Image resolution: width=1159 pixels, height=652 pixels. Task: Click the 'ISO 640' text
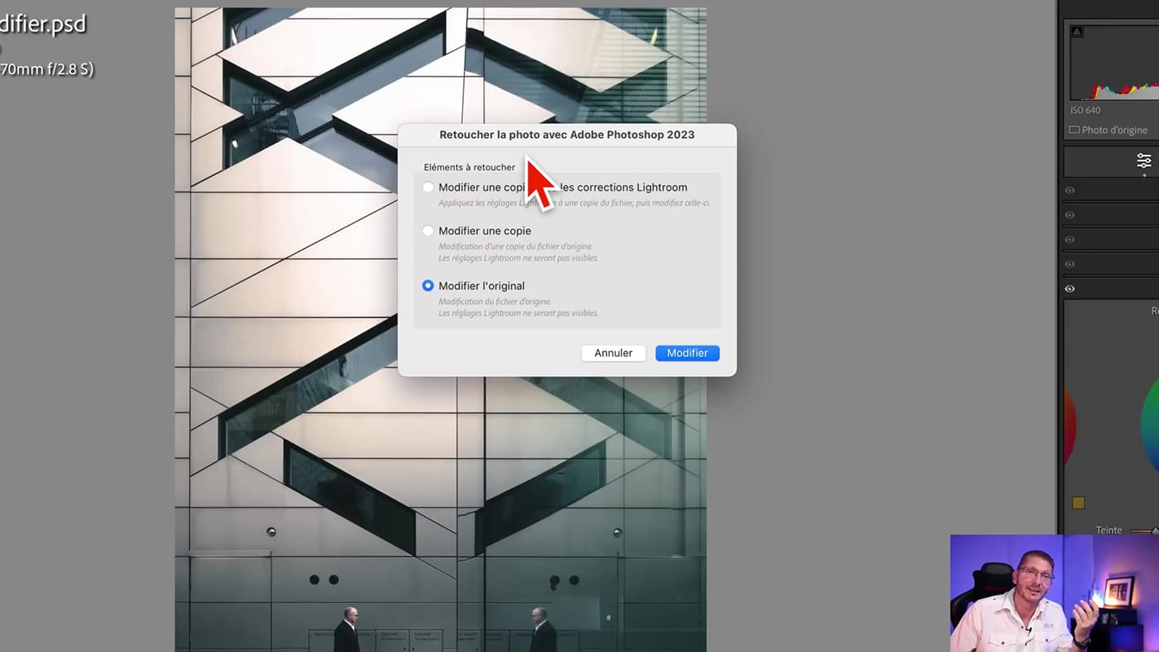tap(1086, 110)
